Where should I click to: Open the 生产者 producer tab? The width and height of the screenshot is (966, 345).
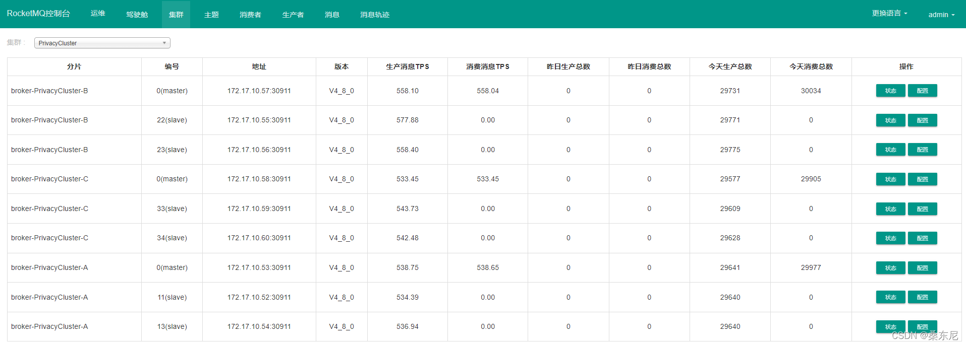point(293,14)
